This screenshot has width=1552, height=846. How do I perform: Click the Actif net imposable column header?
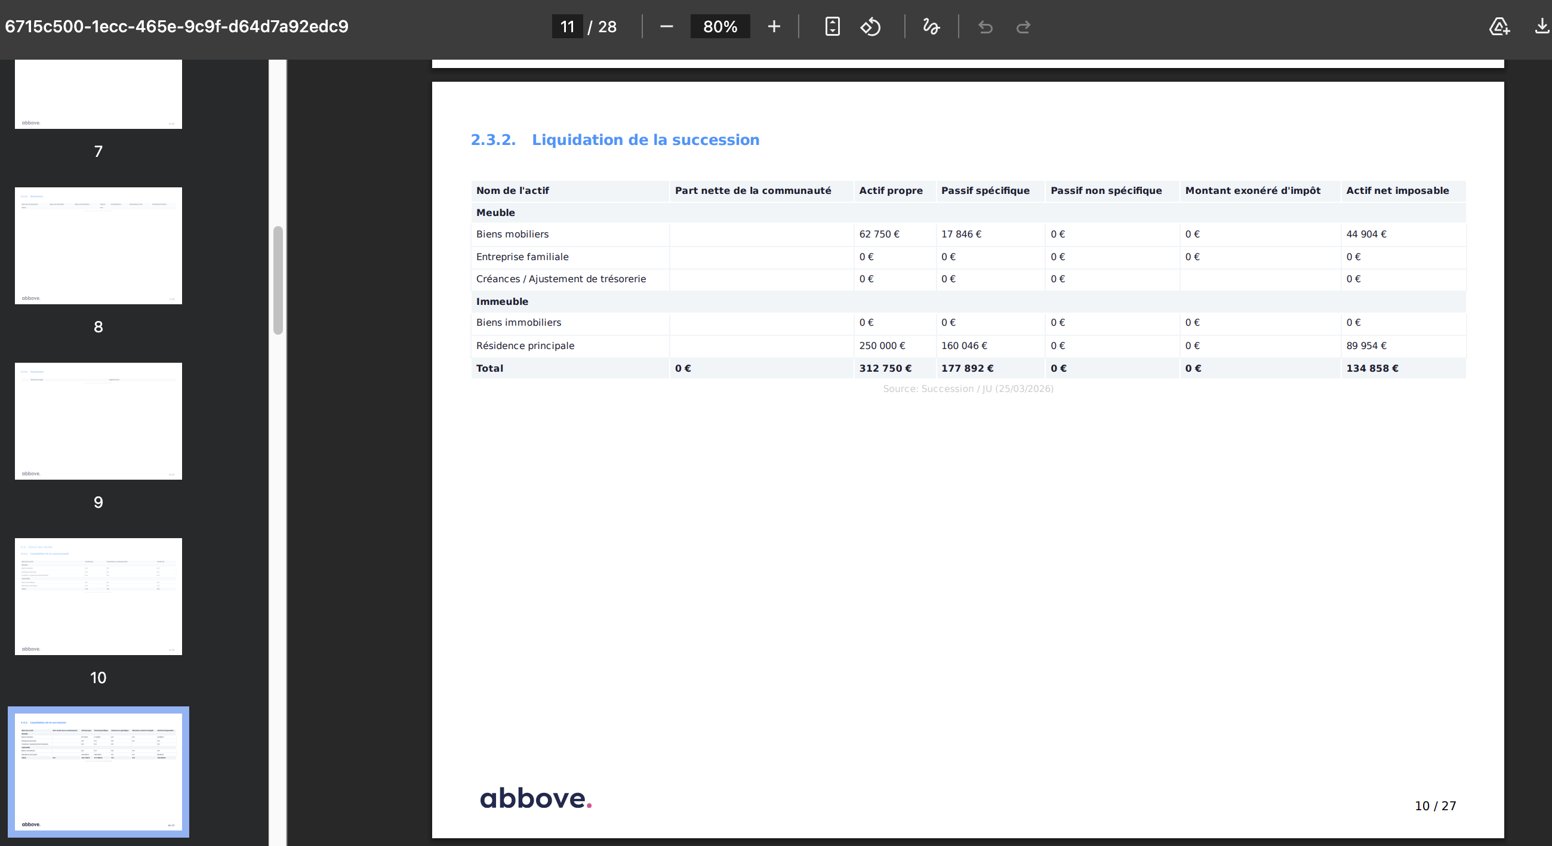pos(1397,190)
